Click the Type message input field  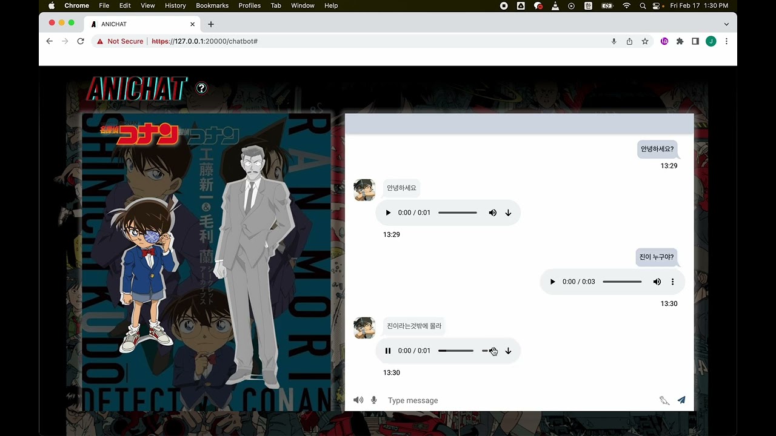(518, 400)
